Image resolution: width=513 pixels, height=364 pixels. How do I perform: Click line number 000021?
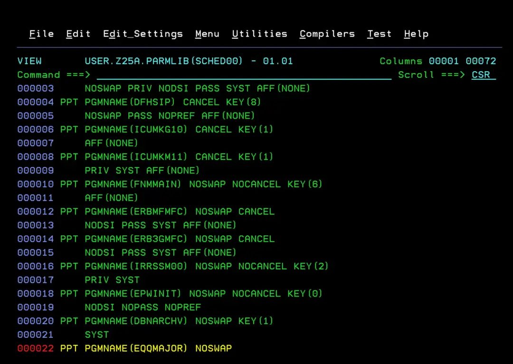(36, 335)
